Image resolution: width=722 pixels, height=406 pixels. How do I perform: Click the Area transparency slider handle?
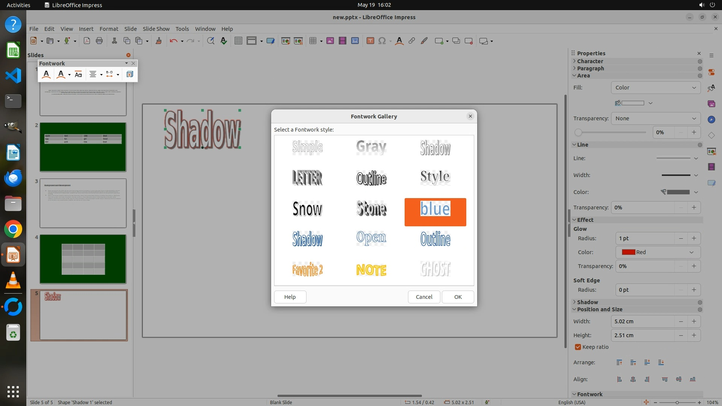578,132
